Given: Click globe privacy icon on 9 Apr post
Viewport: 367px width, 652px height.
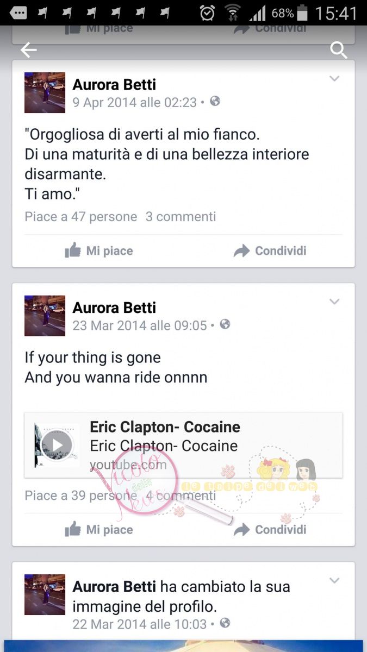Looking at the screenshot, I should pos(215,101).
